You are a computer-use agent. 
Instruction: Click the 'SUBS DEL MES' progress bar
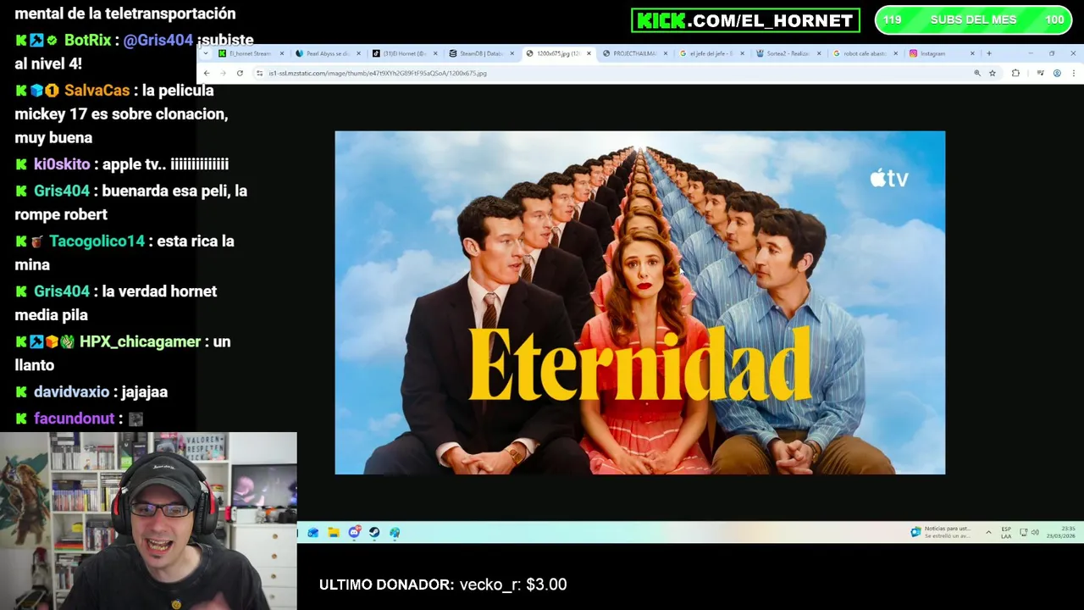(973, 20)
